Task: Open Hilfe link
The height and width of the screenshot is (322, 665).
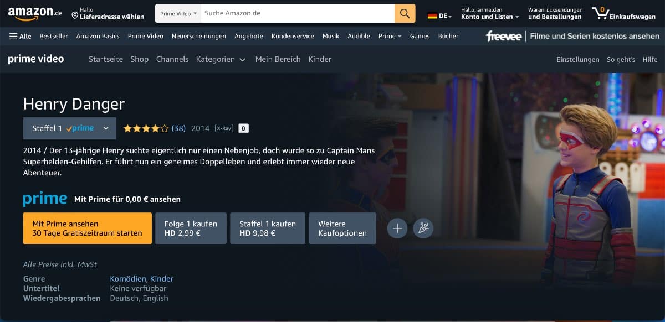Action: (x=650, y=59)
